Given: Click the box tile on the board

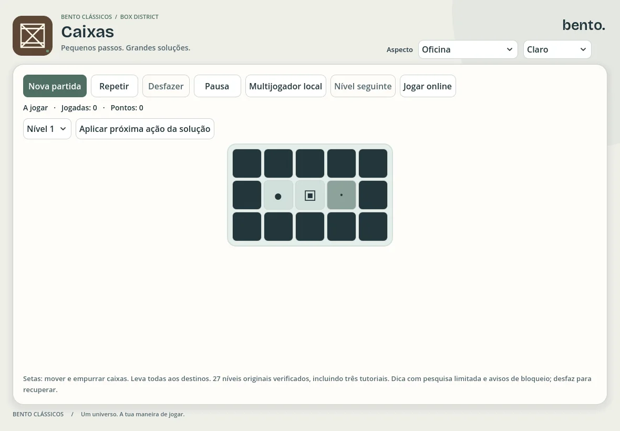Looking at the screenshot, I should click(x=310, y=196).
